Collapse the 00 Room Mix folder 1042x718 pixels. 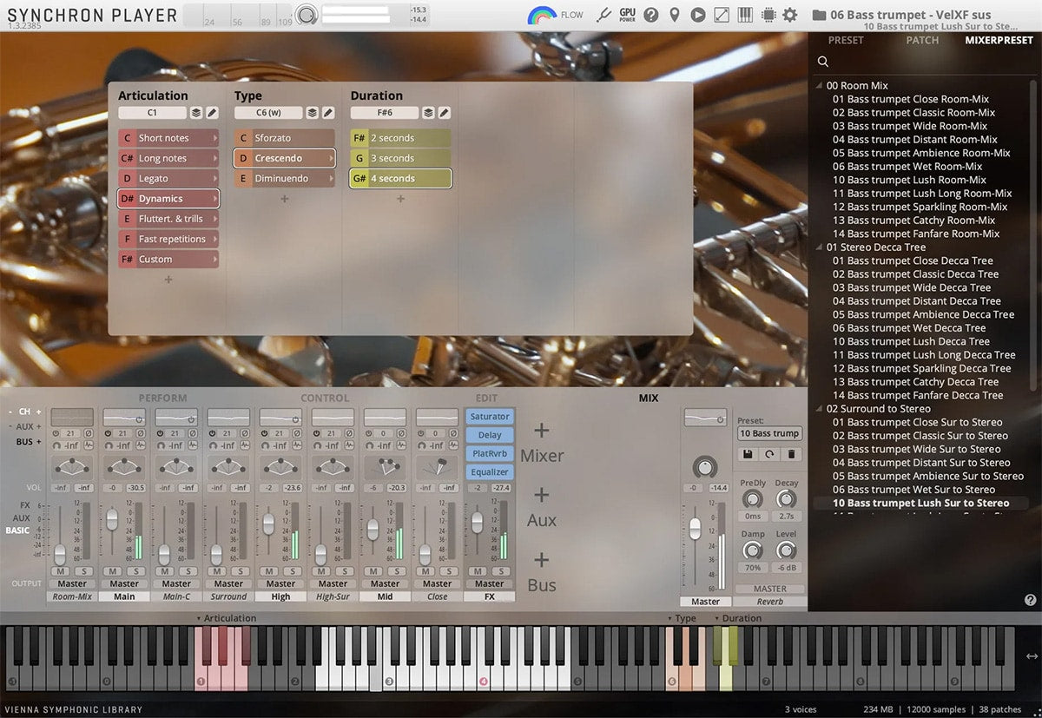point(820,86)
